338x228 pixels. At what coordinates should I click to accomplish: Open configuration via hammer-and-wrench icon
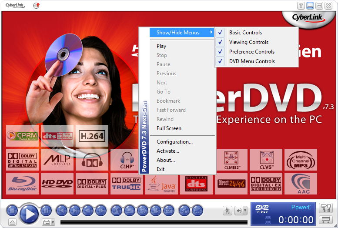[x=326, y=208]
